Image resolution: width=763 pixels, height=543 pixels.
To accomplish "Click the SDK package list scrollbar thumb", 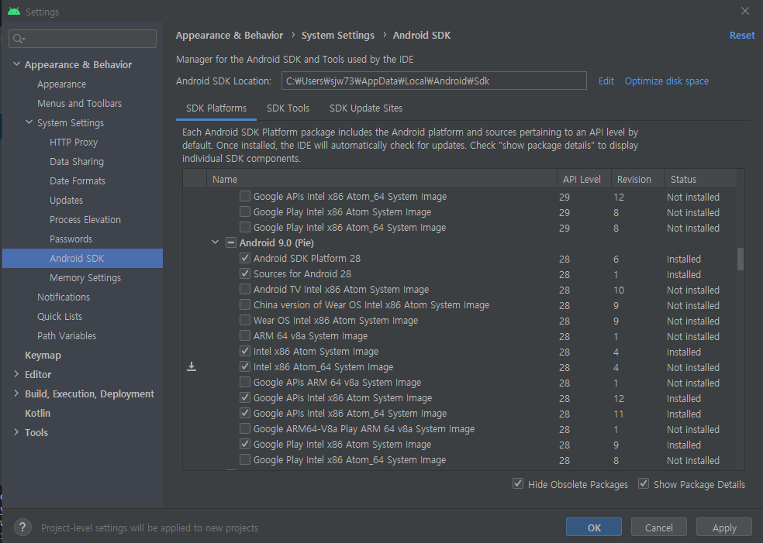I will 741,259.
